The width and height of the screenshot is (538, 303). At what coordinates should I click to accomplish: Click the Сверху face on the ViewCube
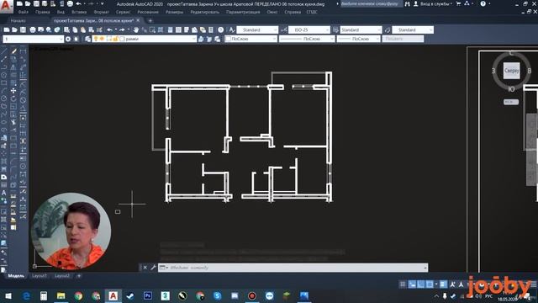tap(511, 71)
